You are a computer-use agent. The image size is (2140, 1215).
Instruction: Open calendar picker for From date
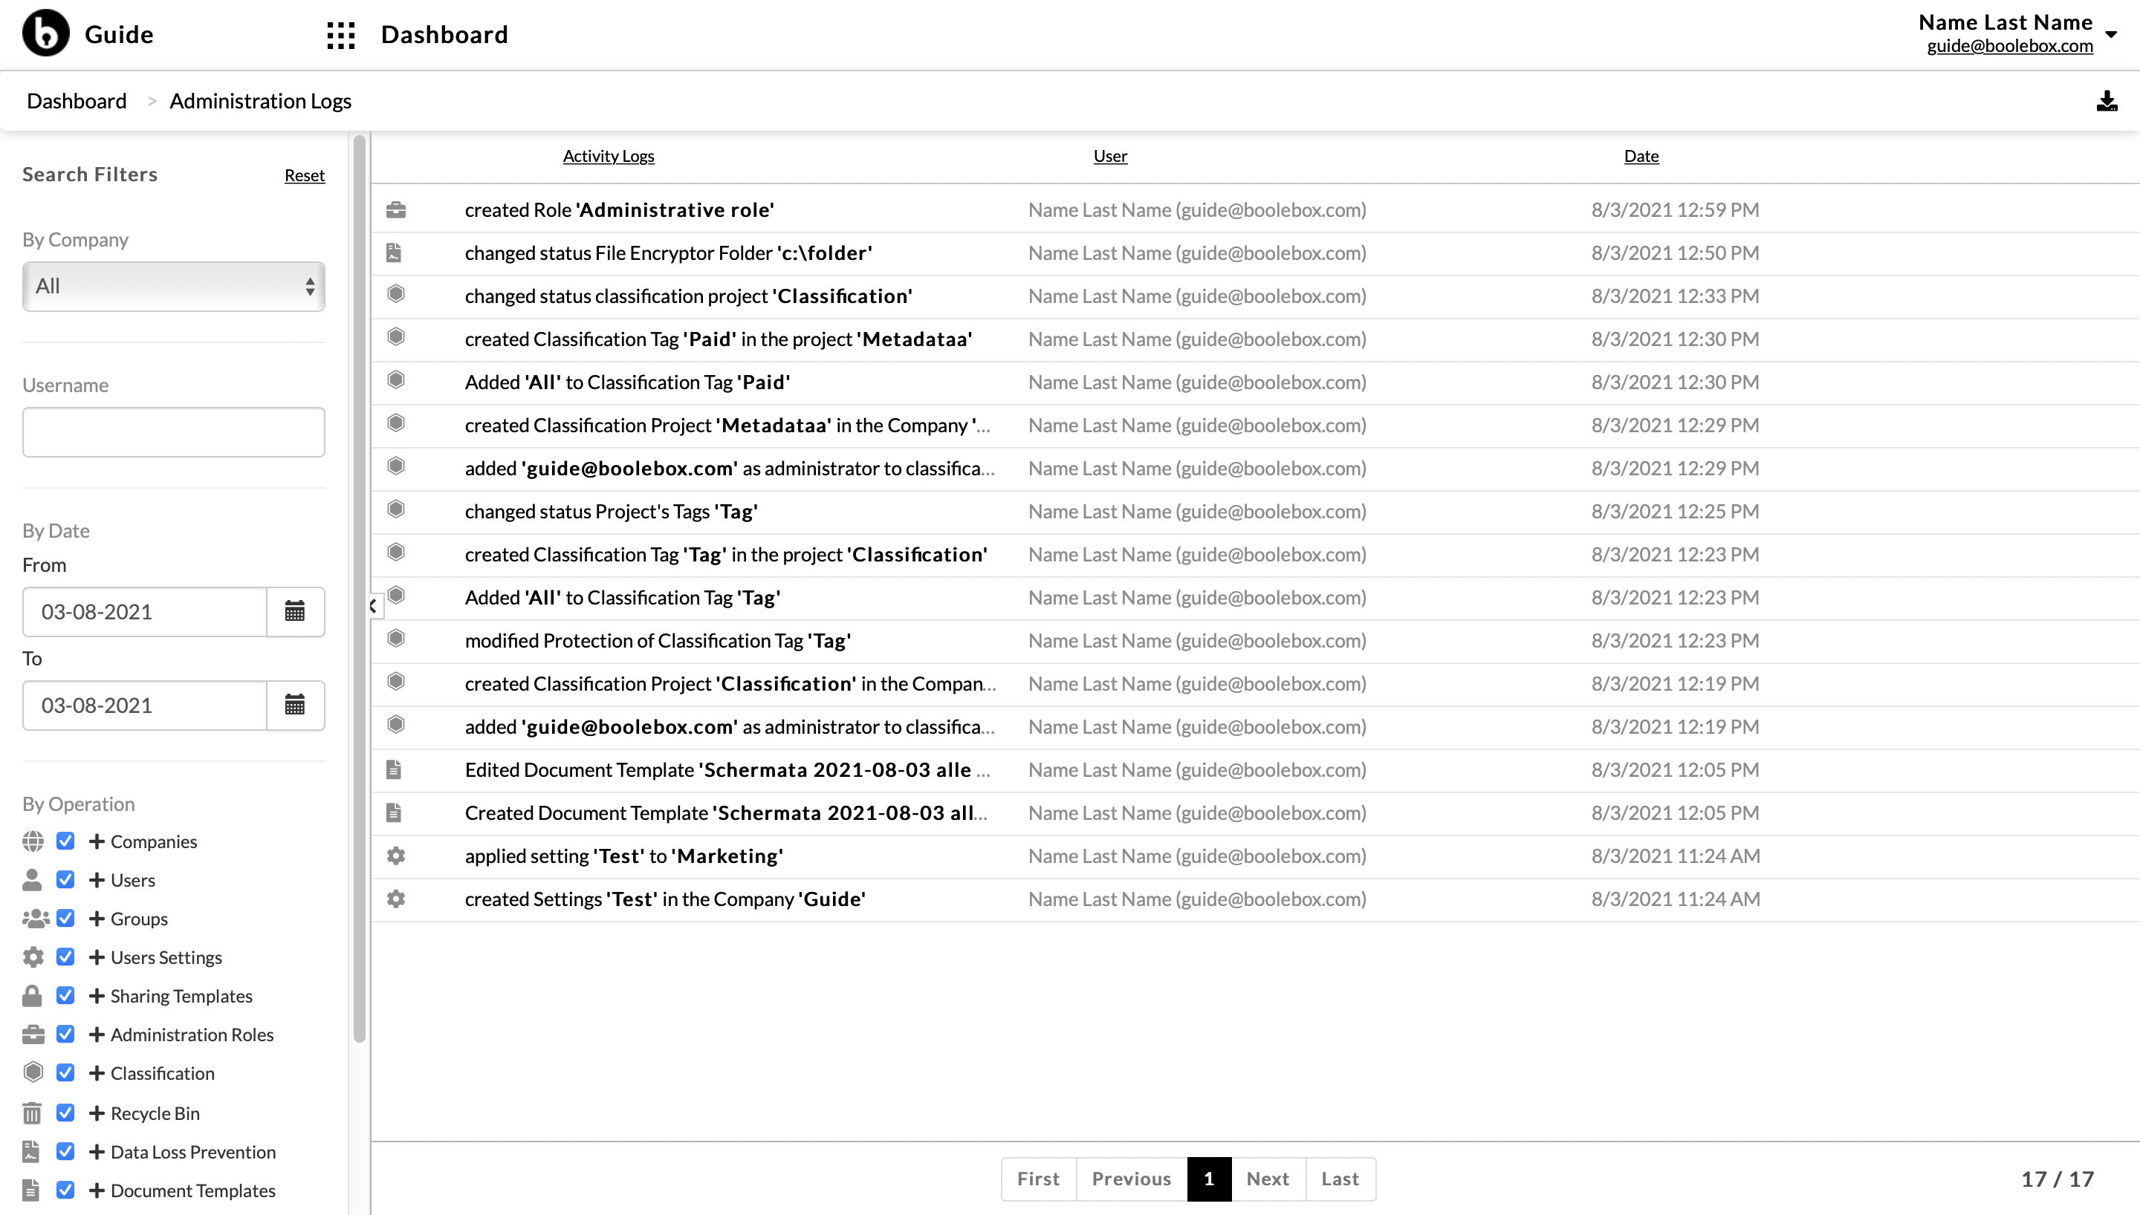coord(295,612)
